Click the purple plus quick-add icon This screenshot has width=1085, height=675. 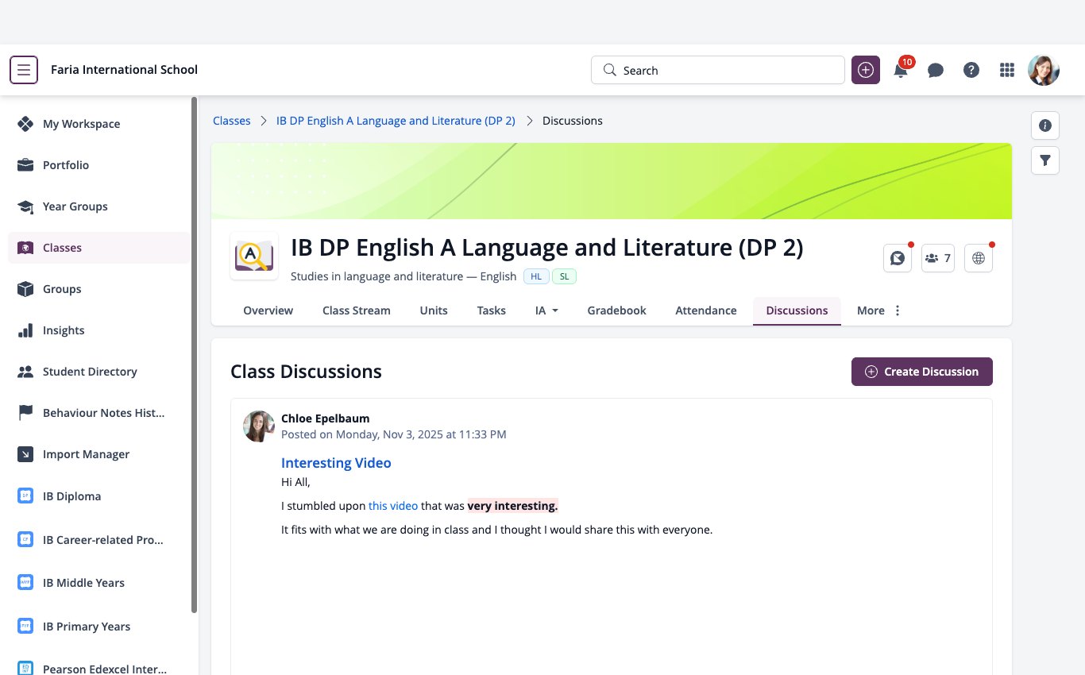[866, 70]
